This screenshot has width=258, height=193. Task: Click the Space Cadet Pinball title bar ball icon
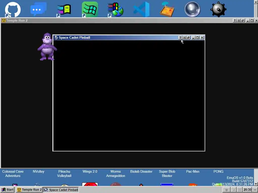point(56,37)
